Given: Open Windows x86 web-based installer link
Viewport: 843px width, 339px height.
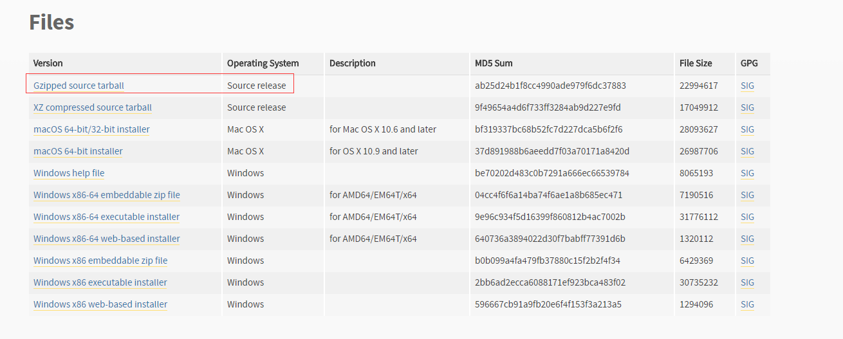Looking at the screenshot, I should pos(100,304).
